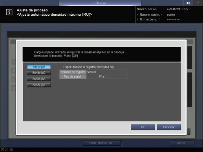Click serial number A799021901025
Viewport: 203px width, 152px height.
(x=177, y=9)
